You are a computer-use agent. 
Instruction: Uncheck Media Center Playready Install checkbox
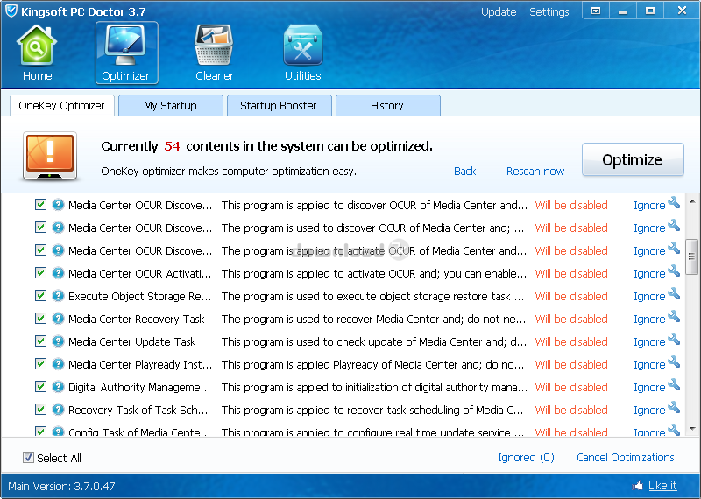pos(40,364)
